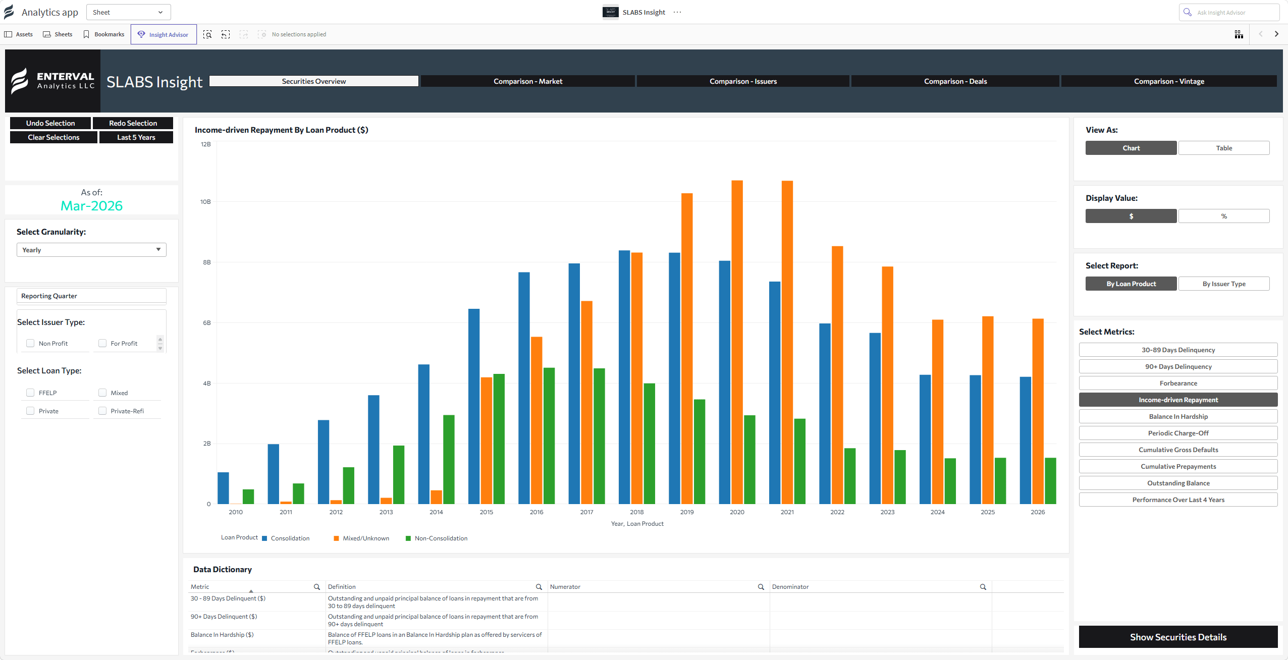This screenshot has width=1288, height=660.
Task: Search the Numerator column in Data Dictionary
Action: pos(761,587)
